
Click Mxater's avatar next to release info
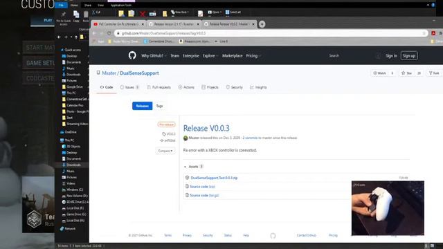[186, 138]
